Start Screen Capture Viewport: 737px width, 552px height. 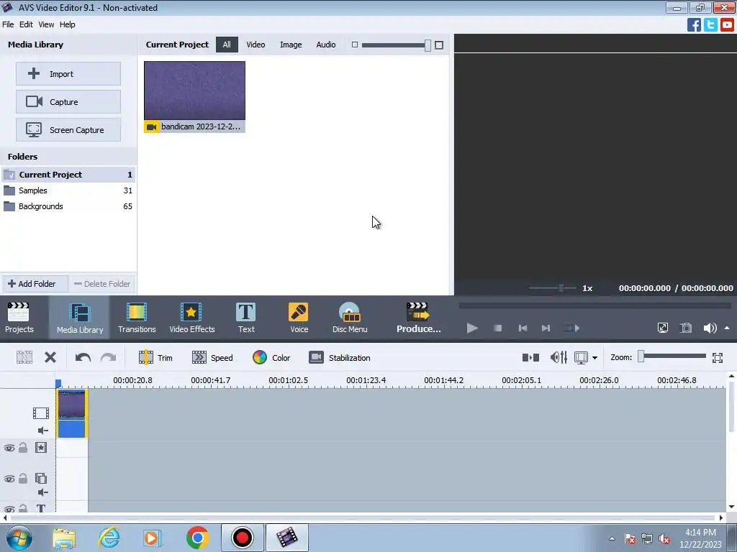(68, 129)
